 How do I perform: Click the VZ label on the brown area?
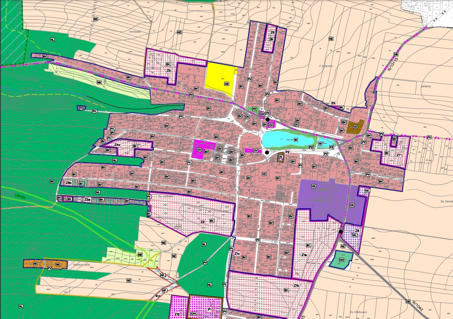pos(355,126)
